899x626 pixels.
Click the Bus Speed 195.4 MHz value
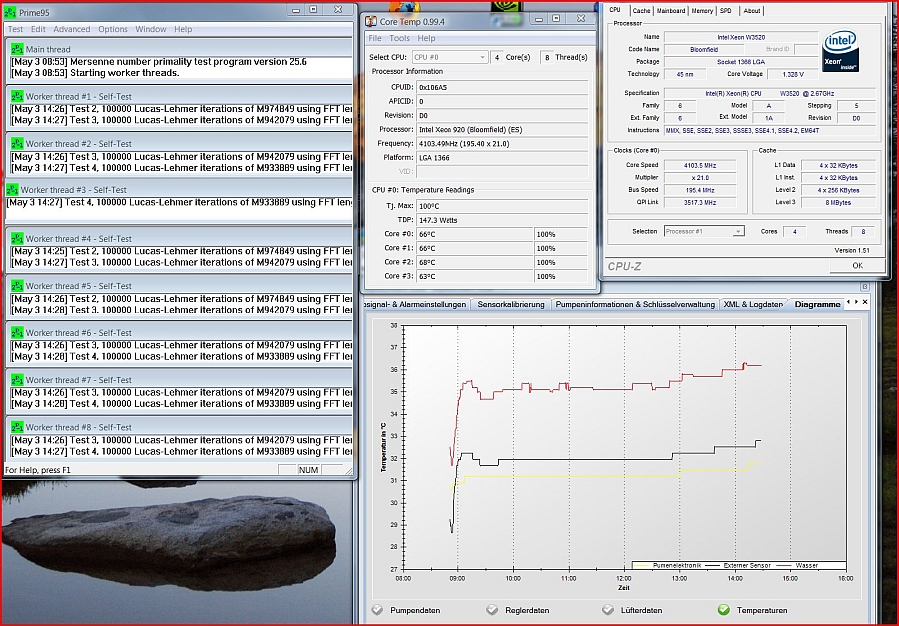[700, 190]
